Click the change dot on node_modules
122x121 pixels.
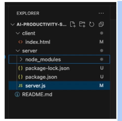(x=102, y=59)
